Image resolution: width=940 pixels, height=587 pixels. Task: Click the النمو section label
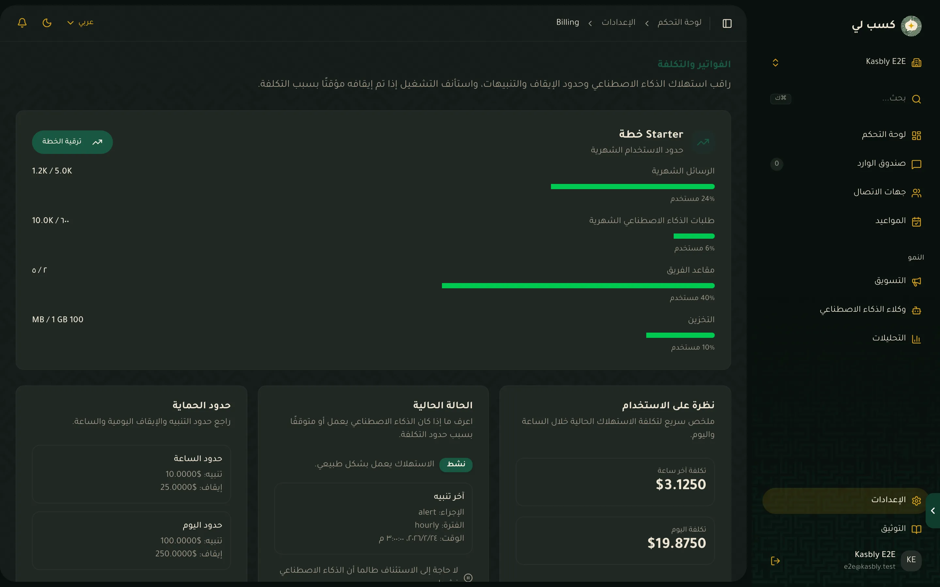(916, 258)
